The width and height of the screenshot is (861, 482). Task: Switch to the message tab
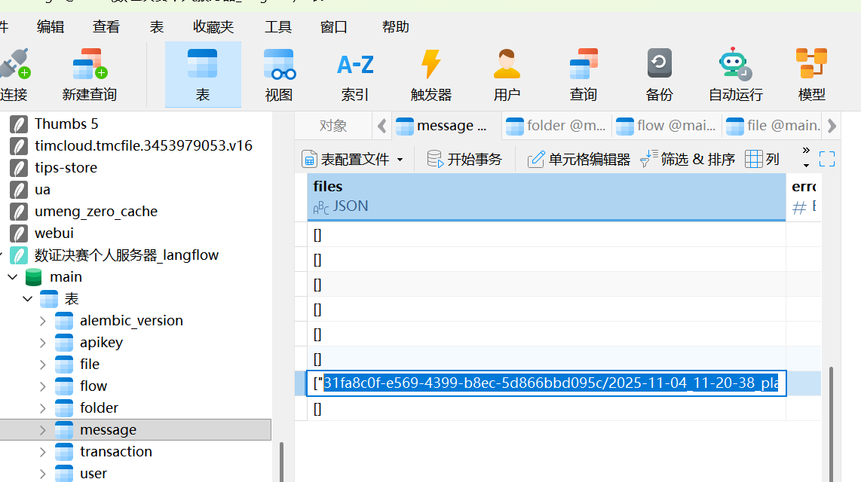coord(446,126)
